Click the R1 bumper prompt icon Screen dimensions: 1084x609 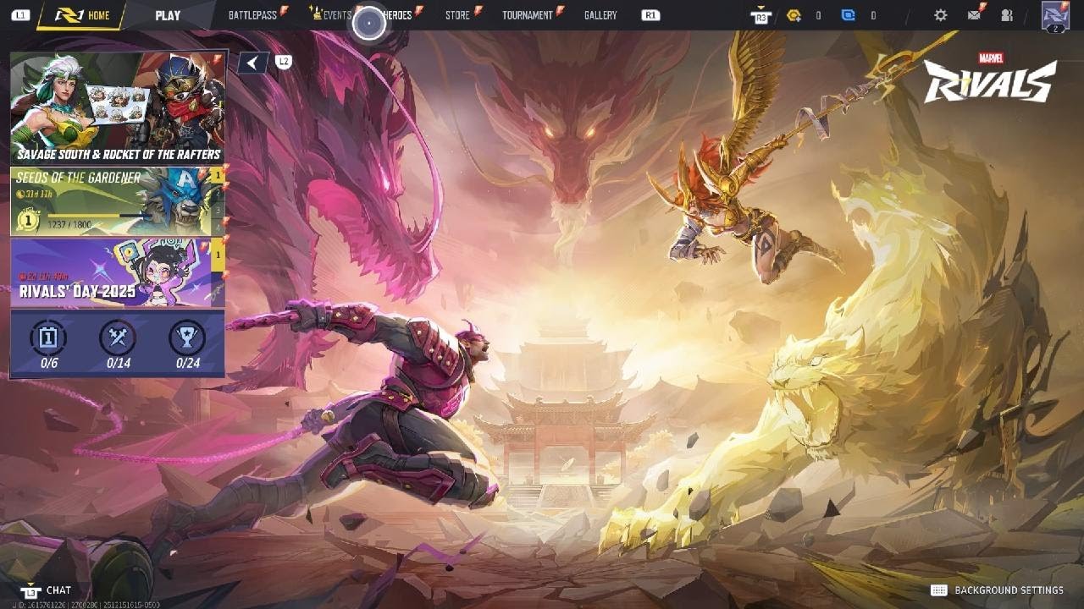tap(650, 15)
